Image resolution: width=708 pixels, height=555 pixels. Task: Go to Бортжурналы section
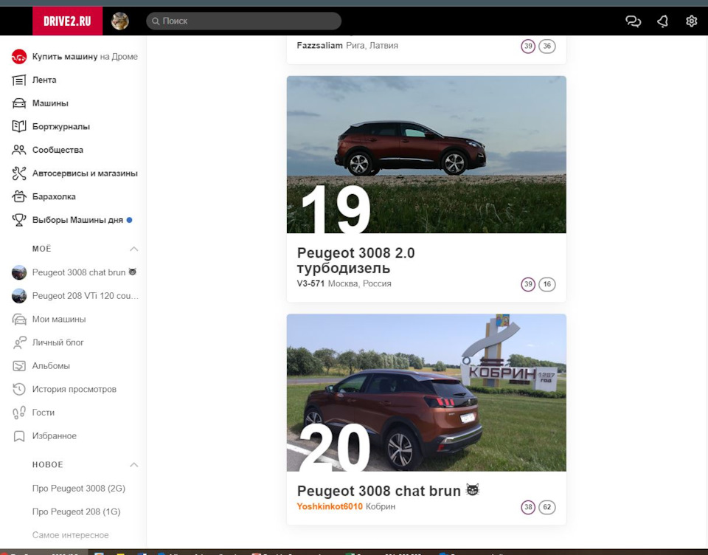point(61,126)
